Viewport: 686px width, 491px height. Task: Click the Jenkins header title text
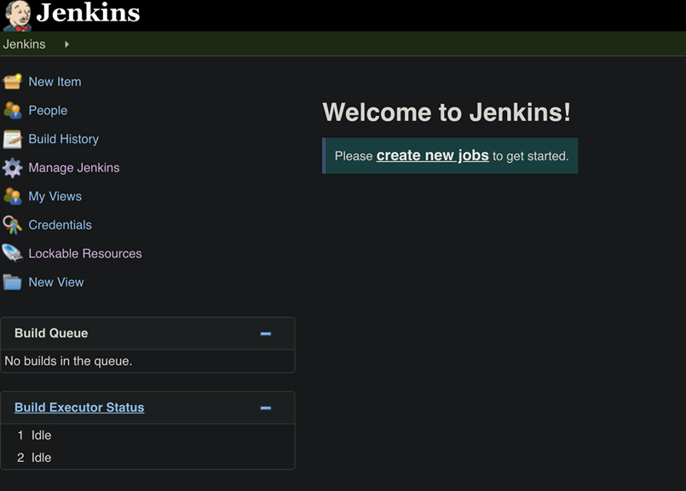88,12
